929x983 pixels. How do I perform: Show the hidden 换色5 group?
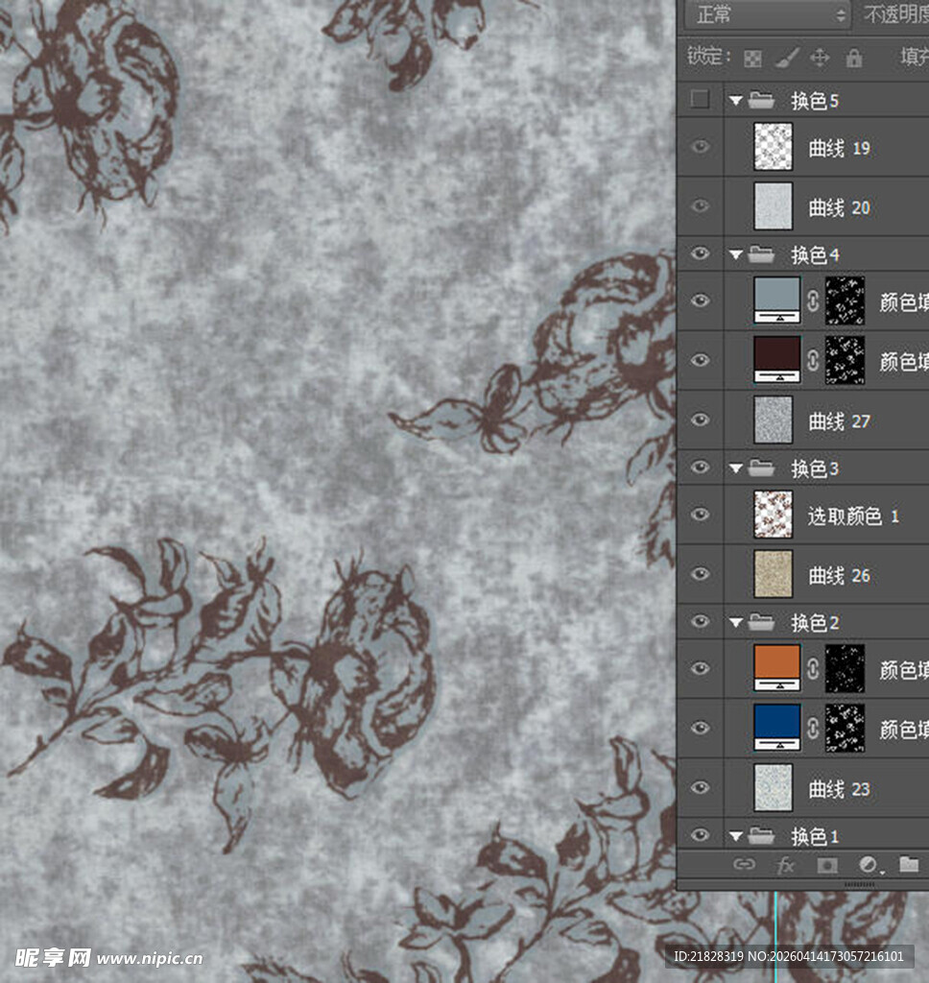(x=701, y=99)
